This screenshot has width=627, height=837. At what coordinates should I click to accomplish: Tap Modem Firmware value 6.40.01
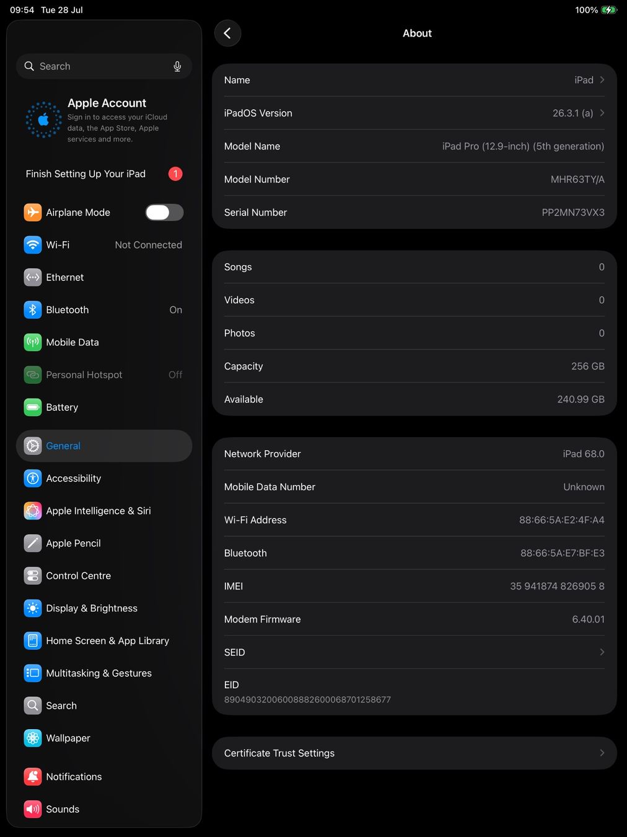point(589,619)
